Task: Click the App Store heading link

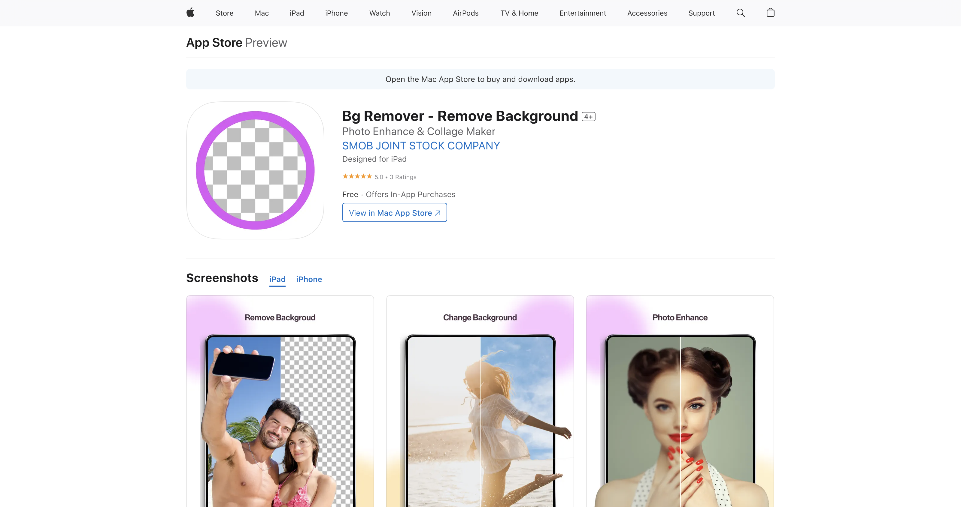Action: pos(214,43)
